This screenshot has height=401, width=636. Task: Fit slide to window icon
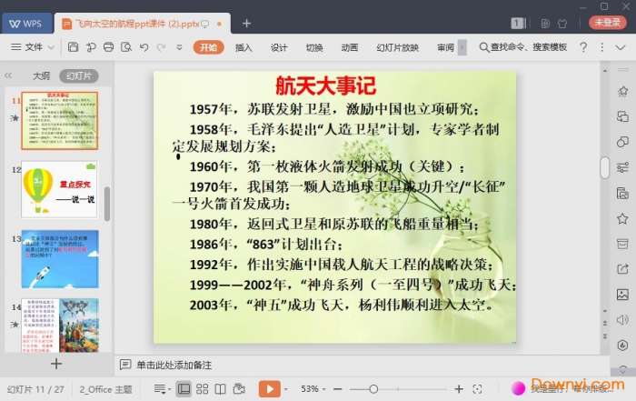(x=477, y=389)
